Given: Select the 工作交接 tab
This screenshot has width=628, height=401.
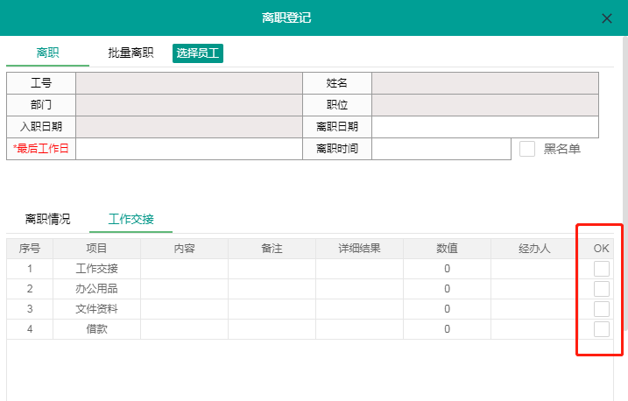Looking at the screenshot, I should [131, 219].
